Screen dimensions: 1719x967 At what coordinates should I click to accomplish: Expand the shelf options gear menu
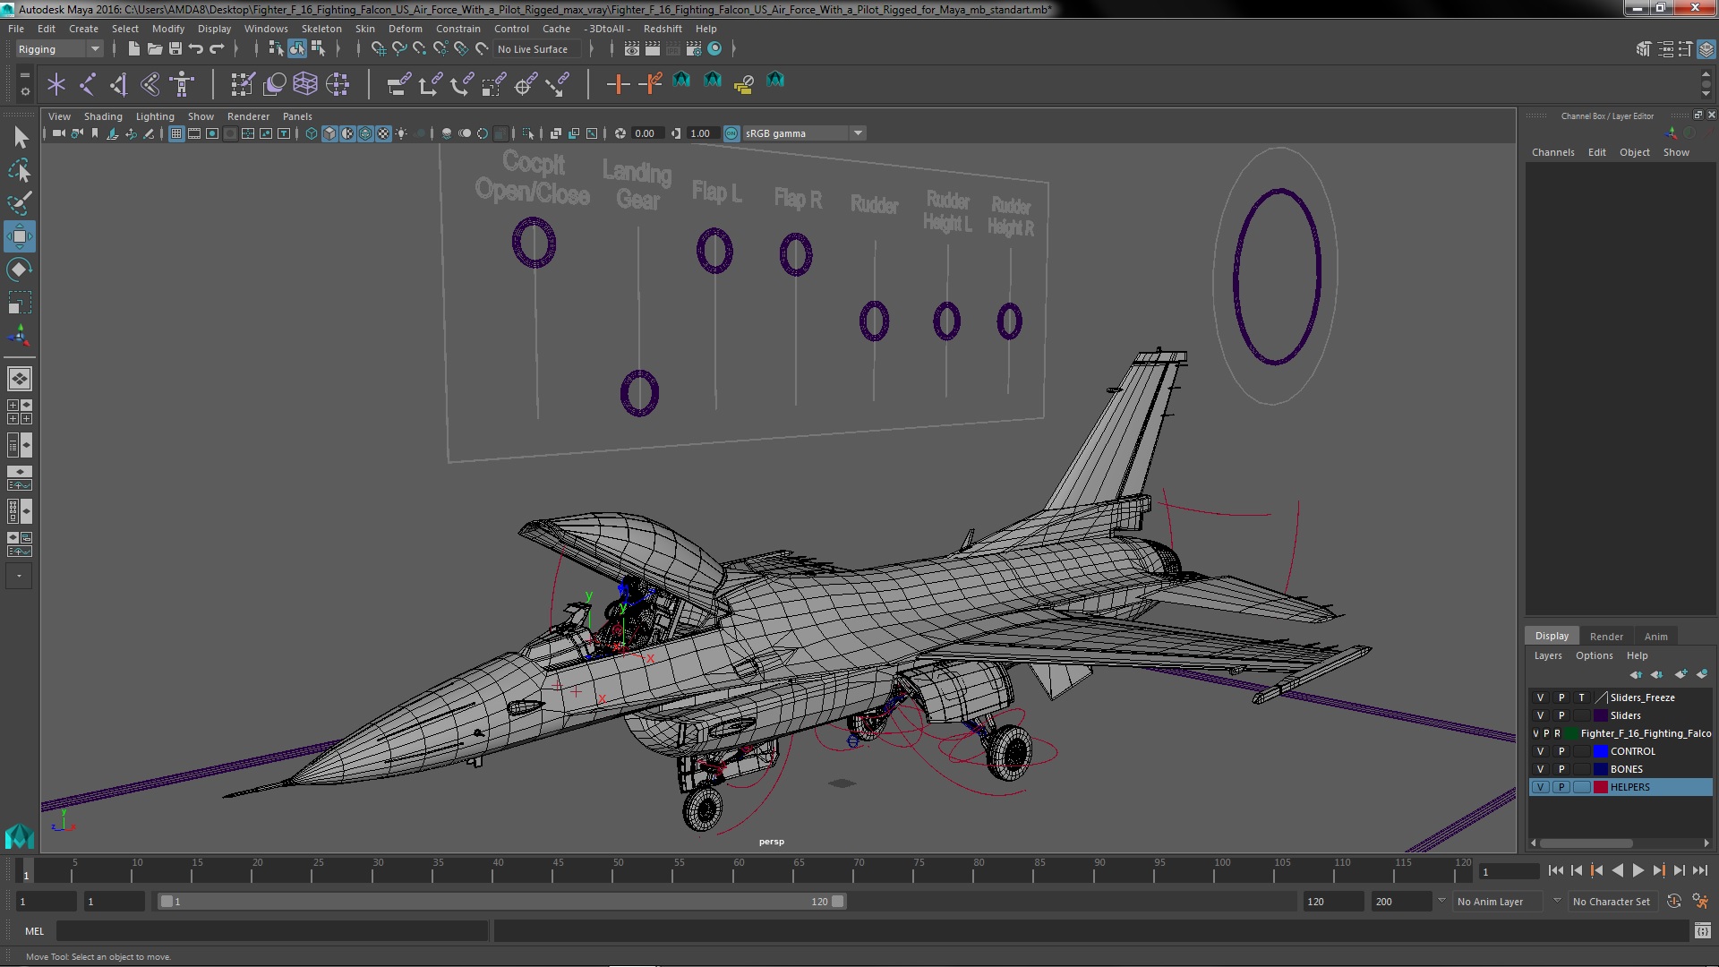(x=24, y=91)
